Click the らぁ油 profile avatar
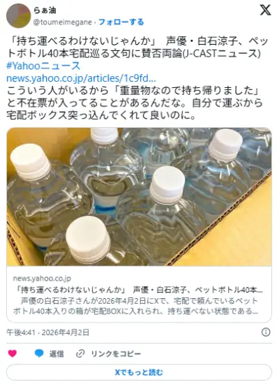Screen dimensions: 279x384 pos(18,16)
